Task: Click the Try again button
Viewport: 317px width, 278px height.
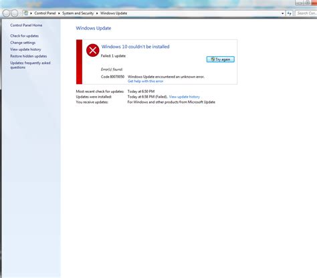Action: click(x=220, y=59)
